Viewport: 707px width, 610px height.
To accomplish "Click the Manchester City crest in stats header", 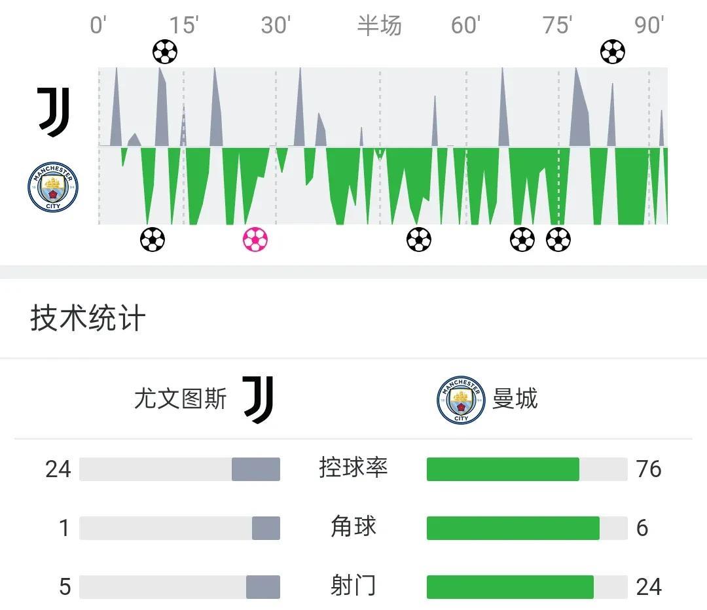I will click(x=461, y=400).
